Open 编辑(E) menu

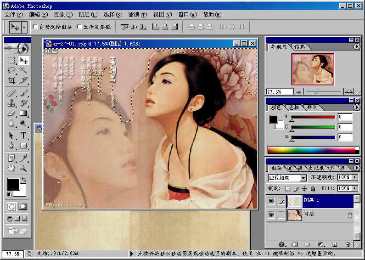(39, 15)
